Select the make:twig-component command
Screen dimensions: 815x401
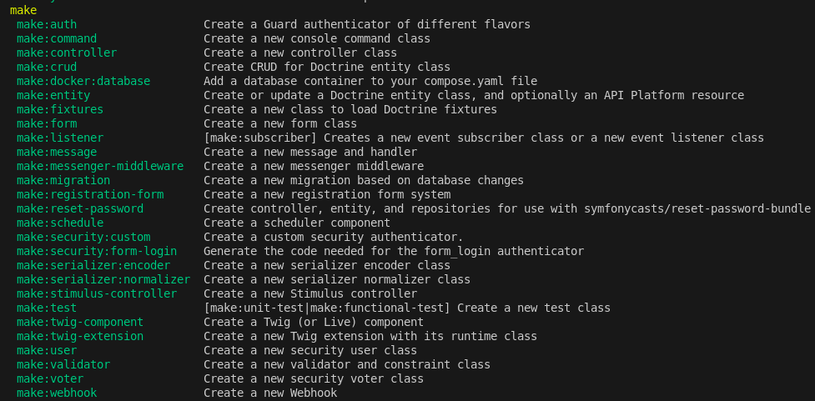pos(79,323)
